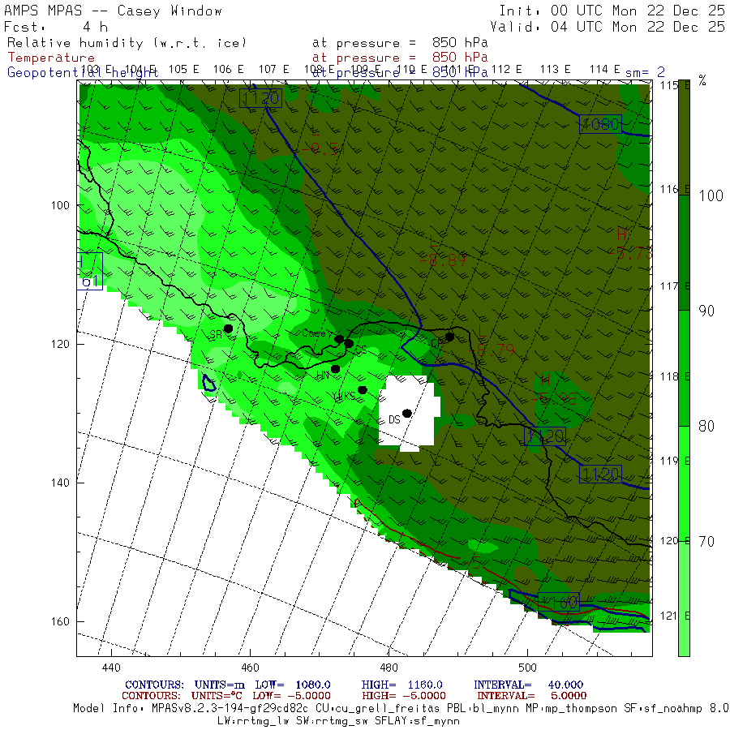
Task: Click the blue 'Geopotential height' label
Action: 83,73
